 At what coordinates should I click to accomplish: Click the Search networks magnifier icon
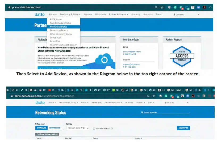(x=142, y=112)
